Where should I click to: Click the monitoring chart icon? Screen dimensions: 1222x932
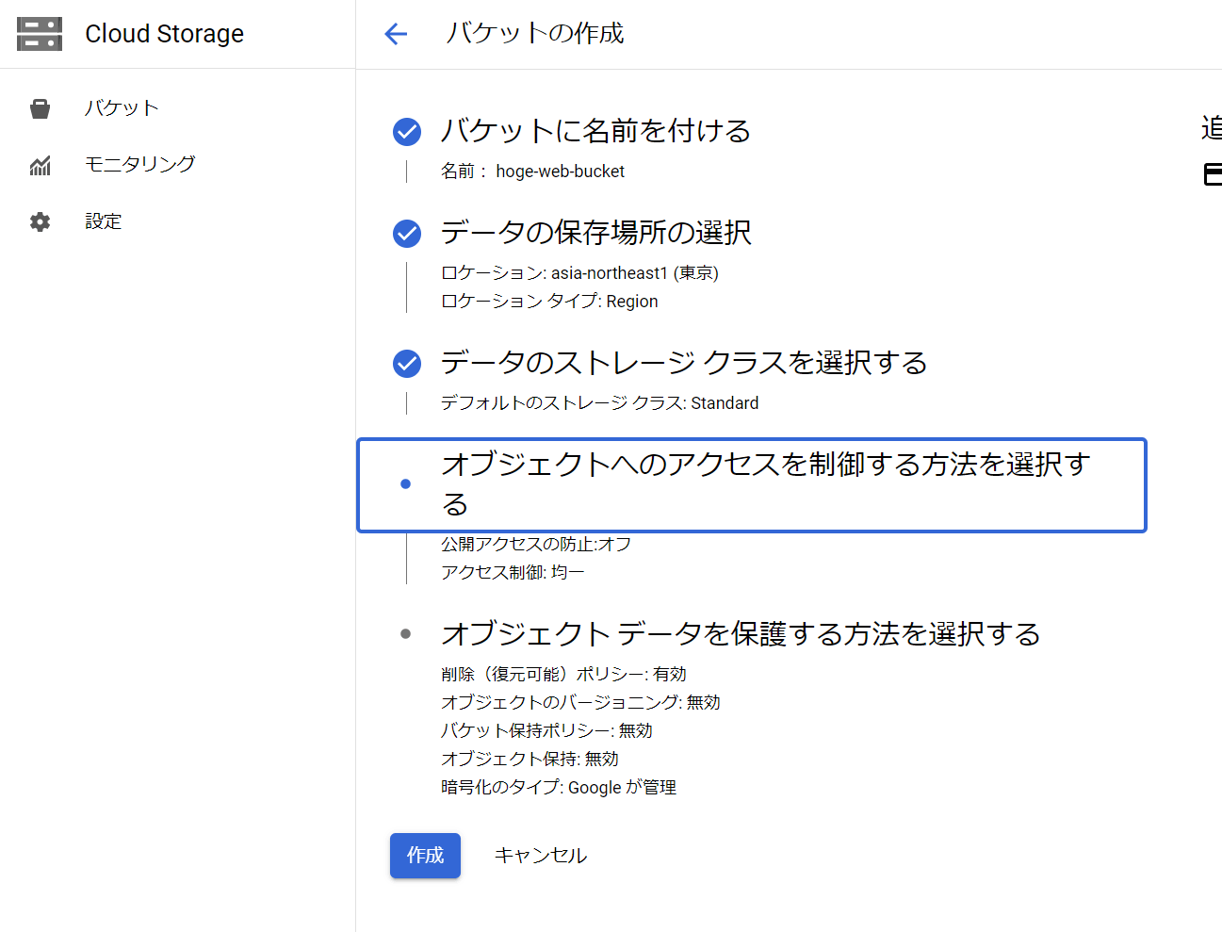[40, 166]
